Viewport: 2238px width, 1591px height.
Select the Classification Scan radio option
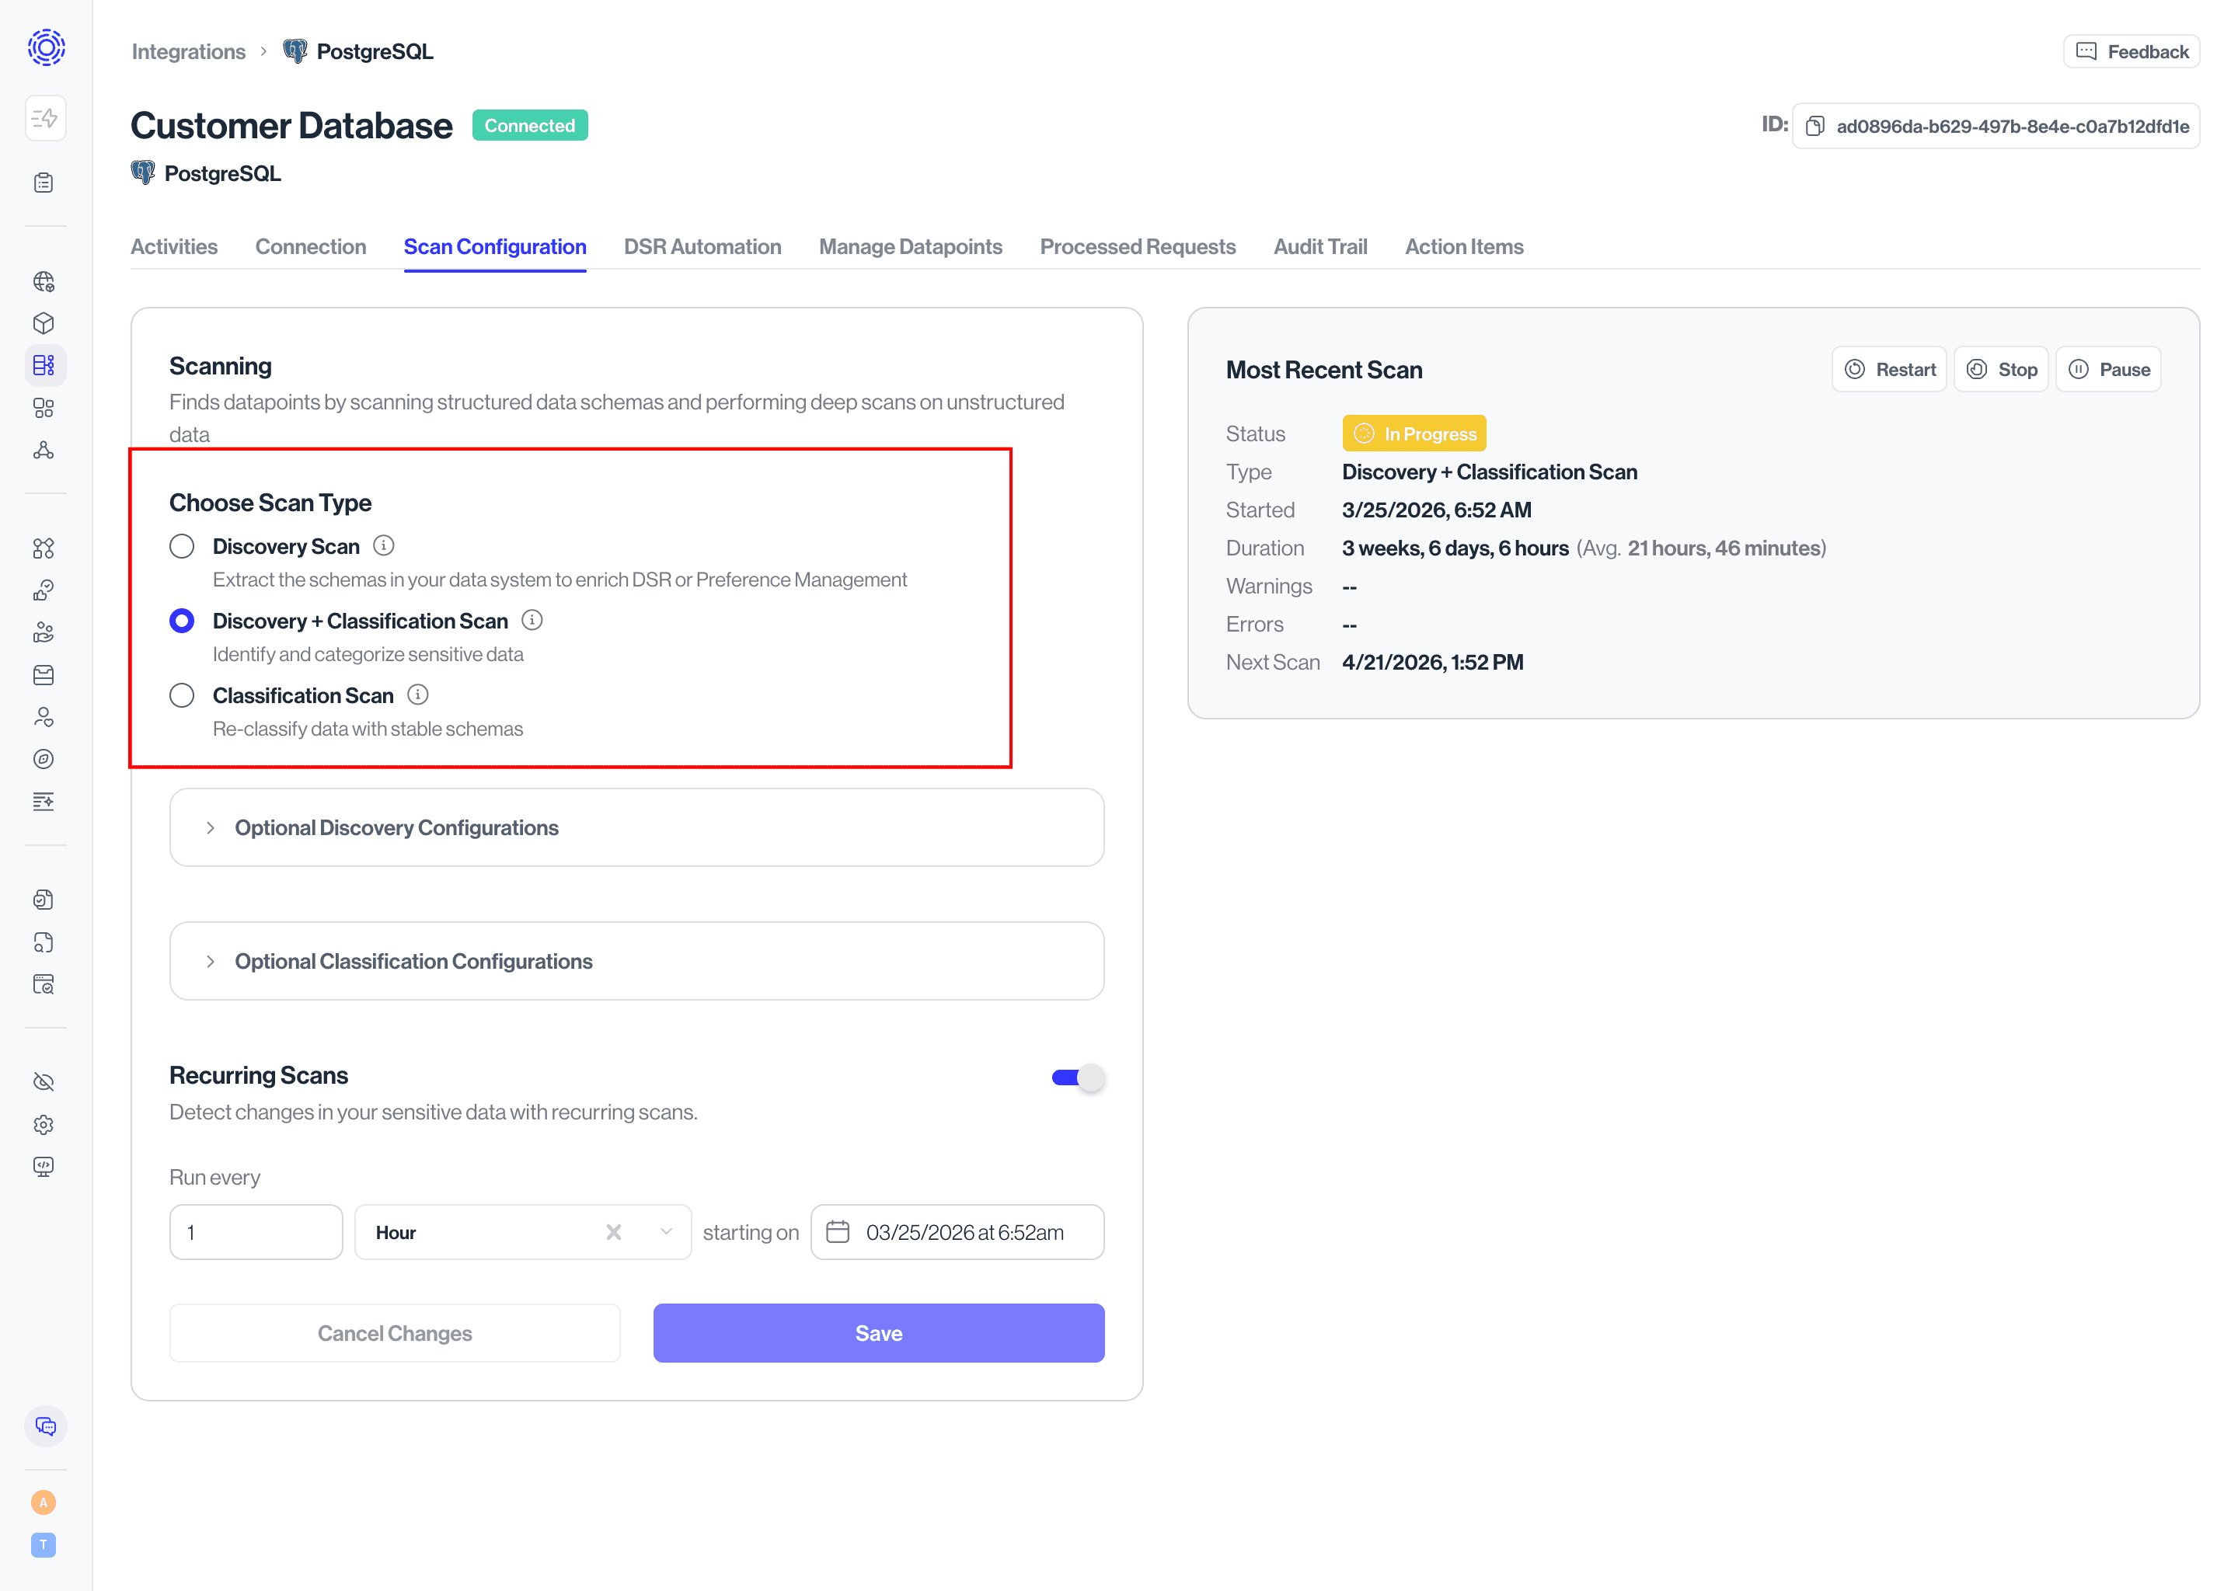(183, 695)
